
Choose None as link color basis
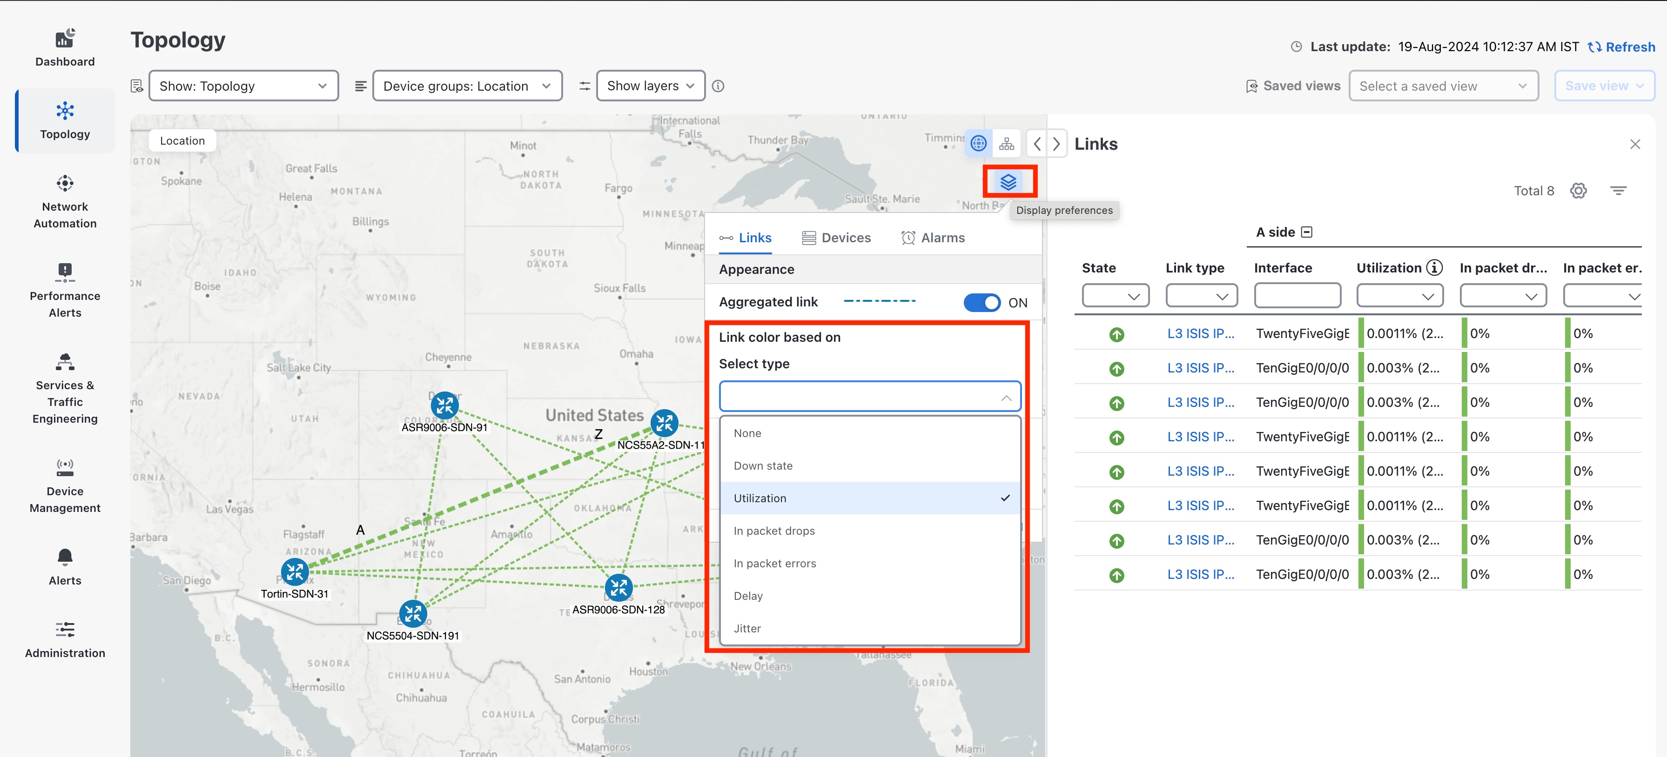tap(747, 432)
